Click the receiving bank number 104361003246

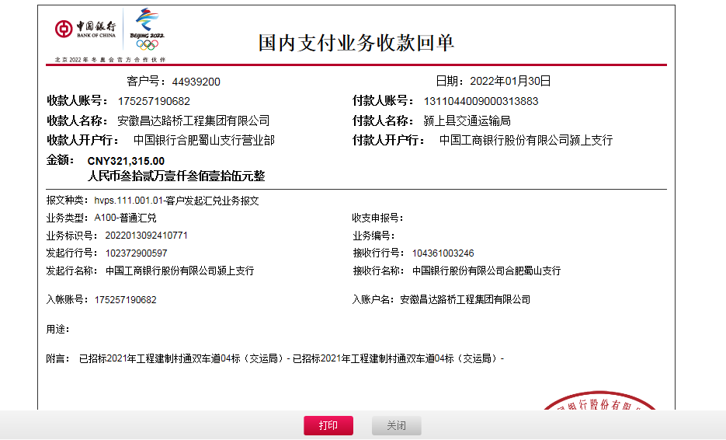click(443, 253)
